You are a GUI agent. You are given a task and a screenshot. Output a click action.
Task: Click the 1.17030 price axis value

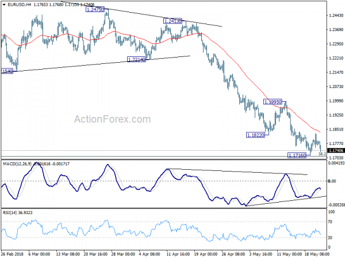pyautogui.click(x=336, y=158)
